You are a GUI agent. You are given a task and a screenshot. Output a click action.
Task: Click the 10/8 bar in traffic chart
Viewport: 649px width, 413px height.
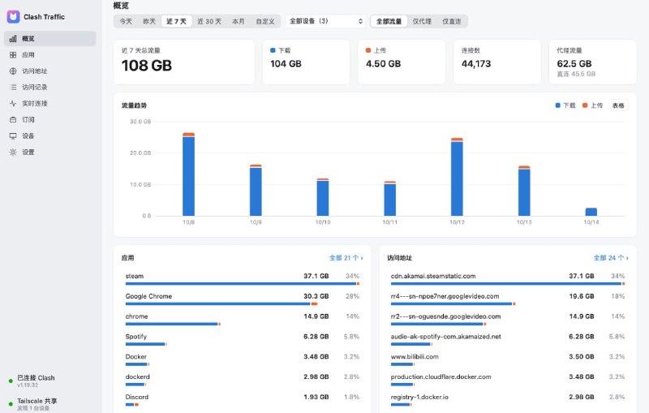[x=188, y=174]
